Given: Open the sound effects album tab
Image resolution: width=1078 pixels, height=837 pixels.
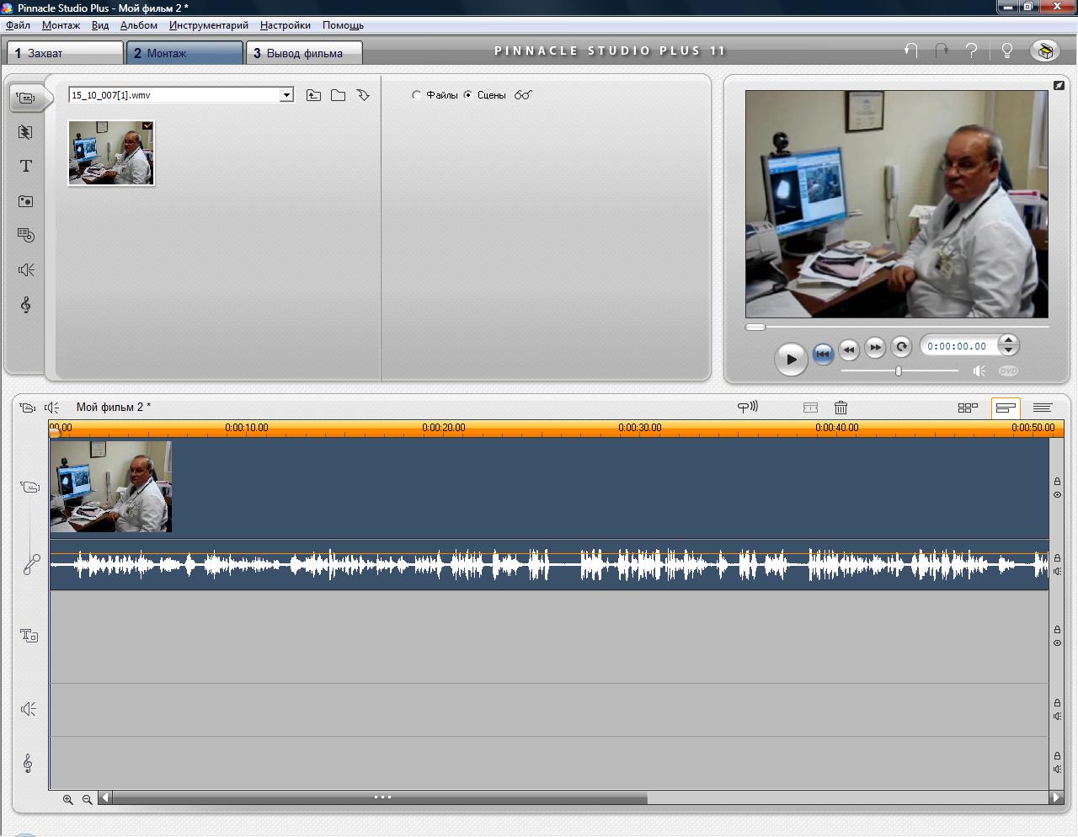Looking at the screenshot, I should 26,269.
